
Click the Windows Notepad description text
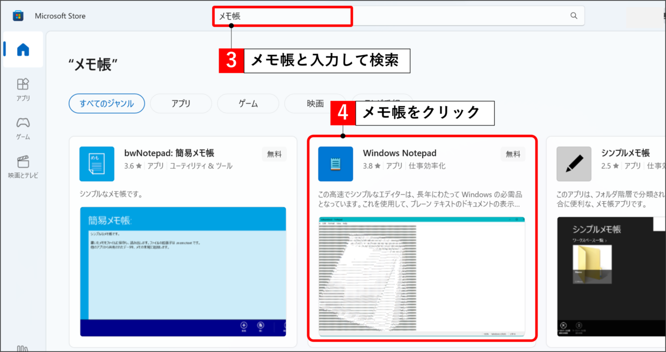[x=420, y=199]
